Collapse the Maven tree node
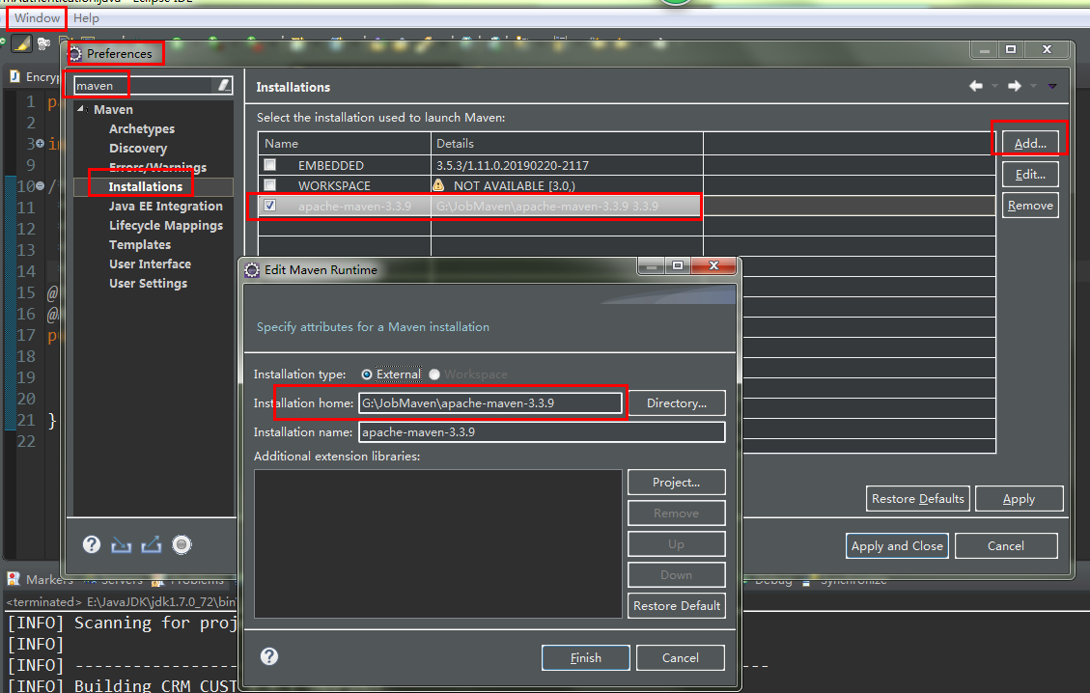 coord(81,109)
